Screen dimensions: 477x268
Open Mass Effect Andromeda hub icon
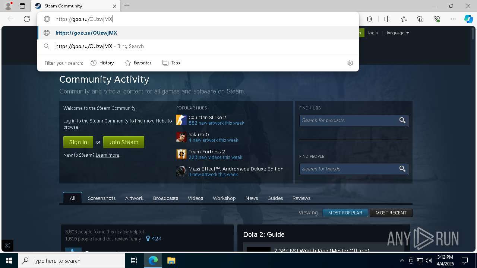181,171
